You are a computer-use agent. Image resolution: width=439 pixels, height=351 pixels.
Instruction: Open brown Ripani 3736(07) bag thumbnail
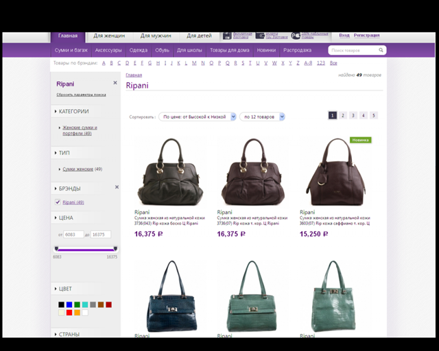click(x=253, y=172)
